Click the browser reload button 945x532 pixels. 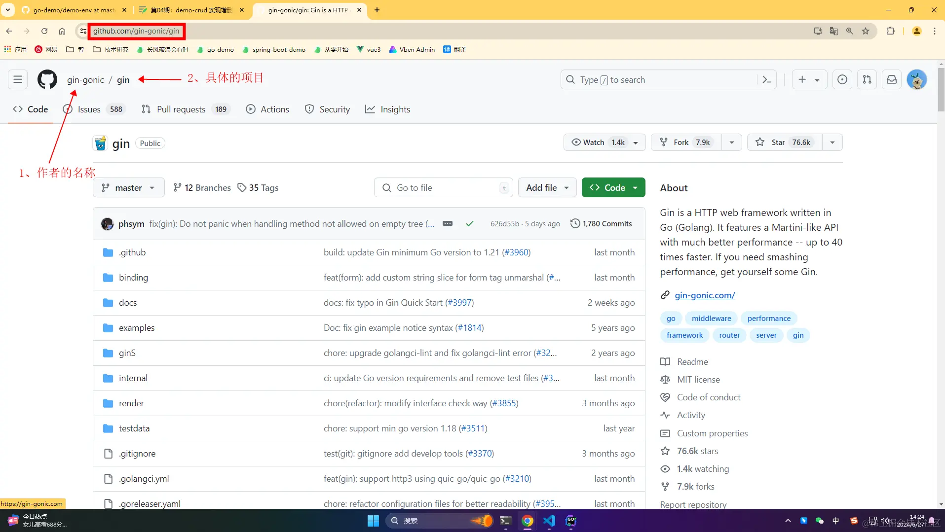(44, 31)
